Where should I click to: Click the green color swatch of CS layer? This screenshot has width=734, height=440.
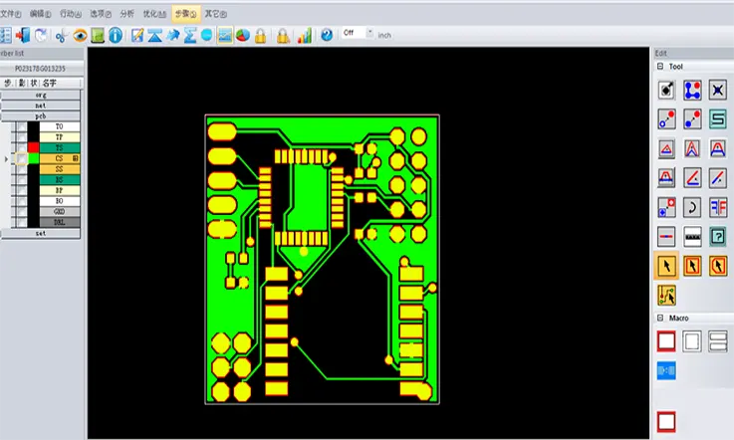tap(33, 158)
